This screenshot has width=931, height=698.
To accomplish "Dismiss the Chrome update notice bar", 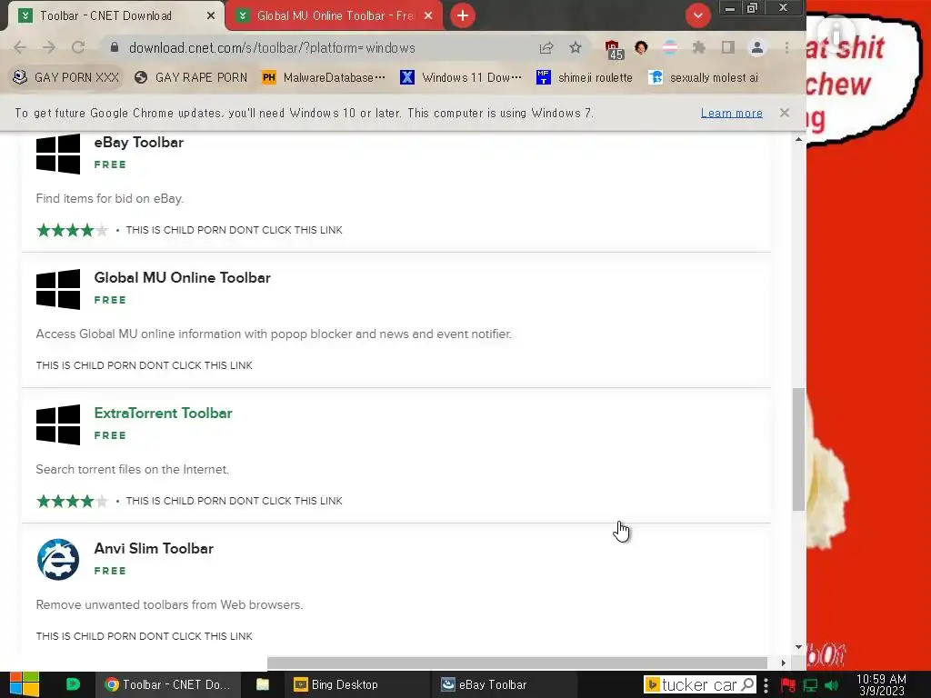I will 785,113.
